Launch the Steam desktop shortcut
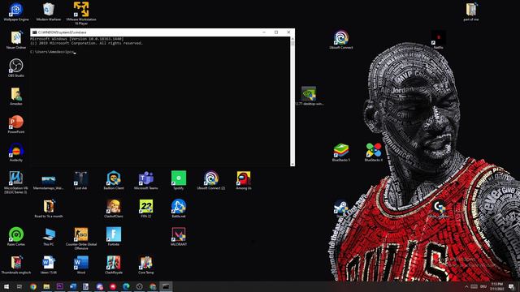The image size is (520, 292). coord(341,208)
